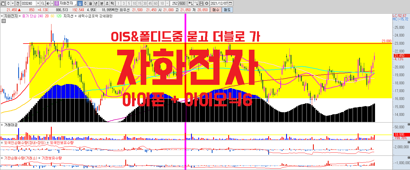Toggle the square marker before 거래대금
The height and width of the screenshot is (170, 410).
click(x=2, y=125)
